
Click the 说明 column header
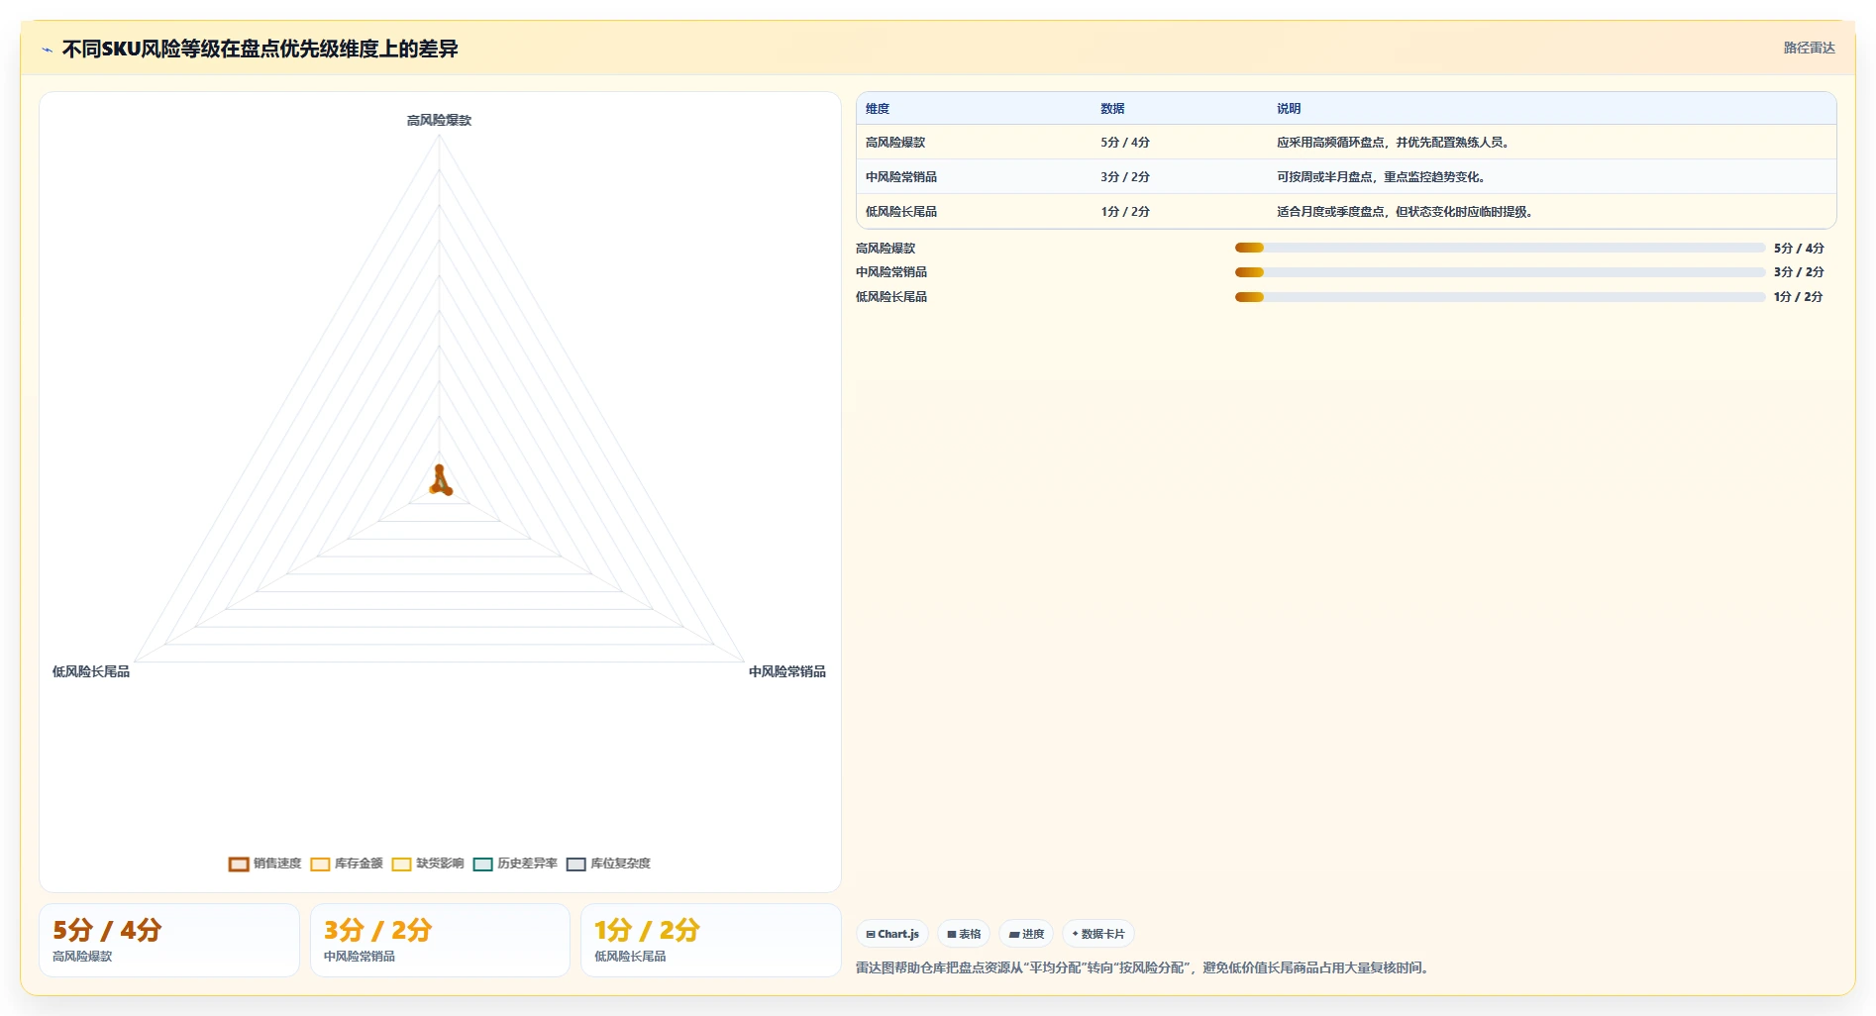pos(1289,109)
